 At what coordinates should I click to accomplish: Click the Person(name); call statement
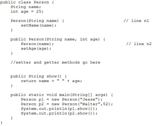[x=37, y=44]
